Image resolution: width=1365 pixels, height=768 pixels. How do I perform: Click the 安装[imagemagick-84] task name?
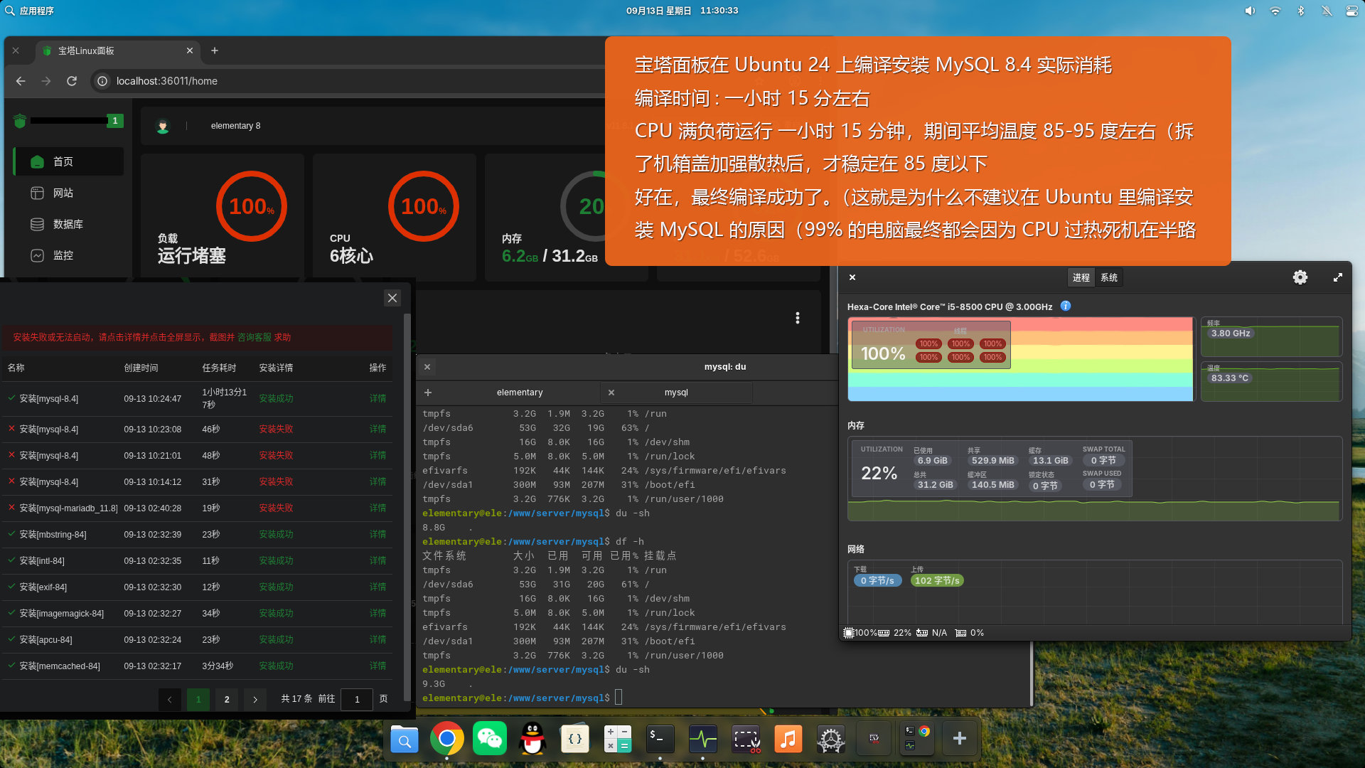62,613
